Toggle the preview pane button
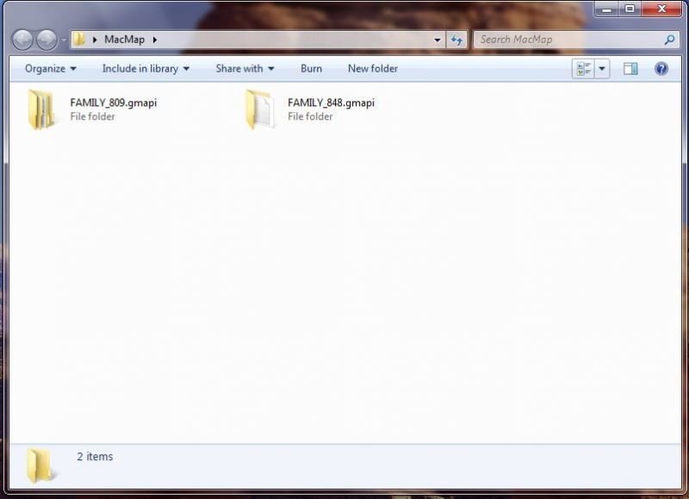 tap(630, 69)
